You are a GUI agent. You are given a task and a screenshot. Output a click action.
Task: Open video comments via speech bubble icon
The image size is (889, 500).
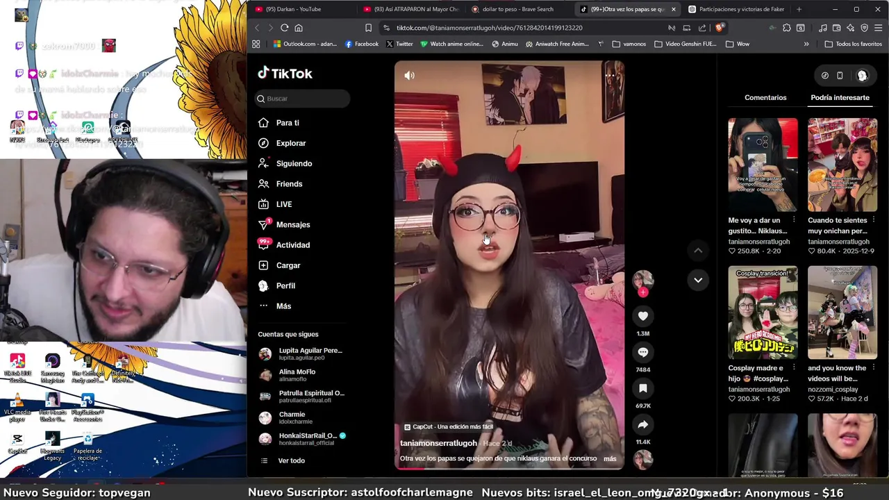pos(643,352)
